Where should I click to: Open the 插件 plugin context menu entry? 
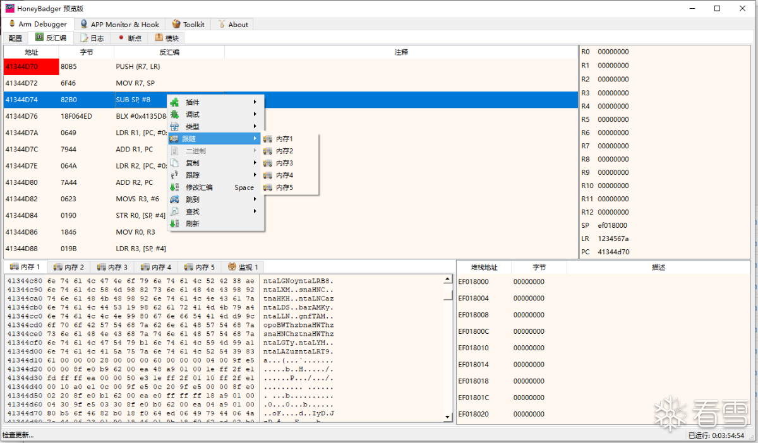tap(215, 102)
